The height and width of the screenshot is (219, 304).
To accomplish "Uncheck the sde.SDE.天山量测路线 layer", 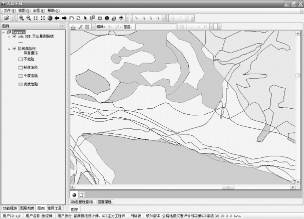I will [x=15, y=36].
